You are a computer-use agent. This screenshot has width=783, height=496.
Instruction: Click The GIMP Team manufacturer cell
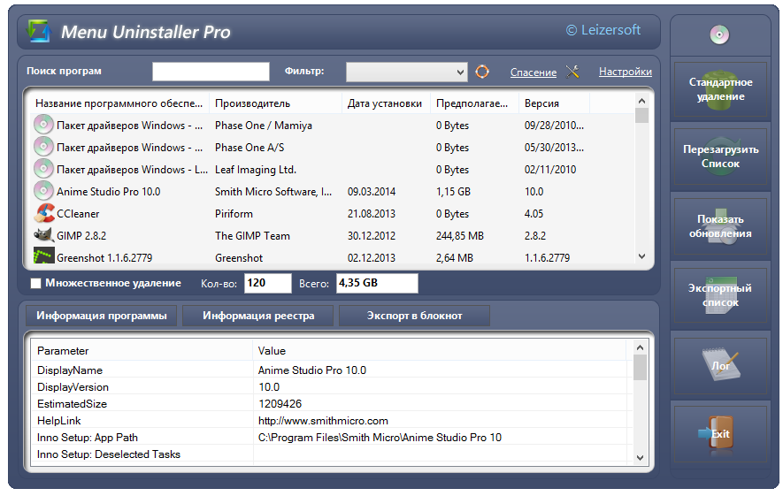pos(252,235)
